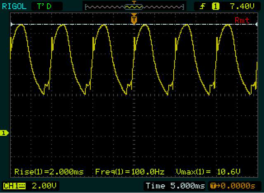This screenshot has height=193, width=264.
Task: Click the 2.00V vertical scale value
Action: 44,186
